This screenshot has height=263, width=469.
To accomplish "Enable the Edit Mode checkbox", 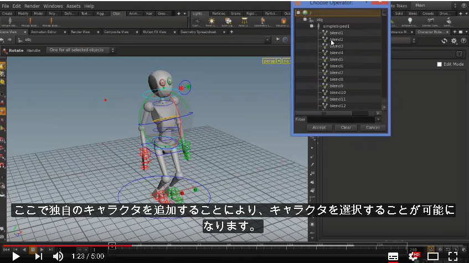I will click(x=440, y=64).
